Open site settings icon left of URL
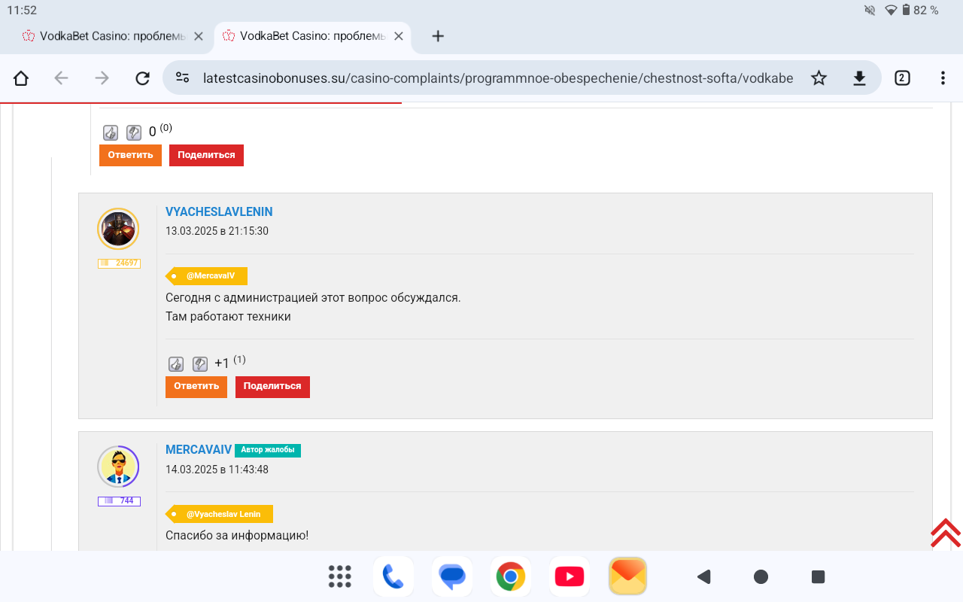 tap(182, 78)
